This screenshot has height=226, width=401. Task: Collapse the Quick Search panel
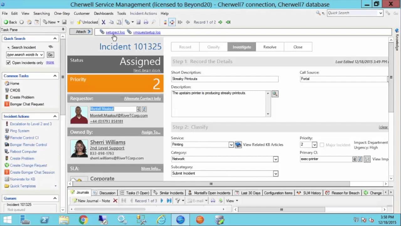[x=55, y=39]
